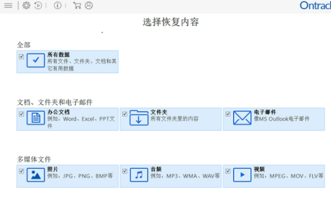Select the 办公文档 document icon

click(36, 118)
